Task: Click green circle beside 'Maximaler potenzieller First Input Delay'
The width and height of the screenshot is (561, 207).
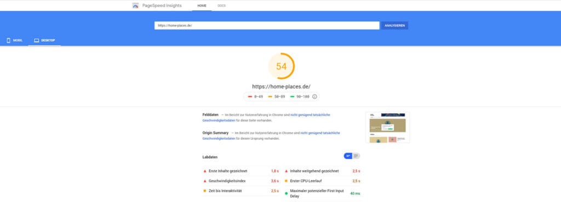Action: [x=286, y=193]
